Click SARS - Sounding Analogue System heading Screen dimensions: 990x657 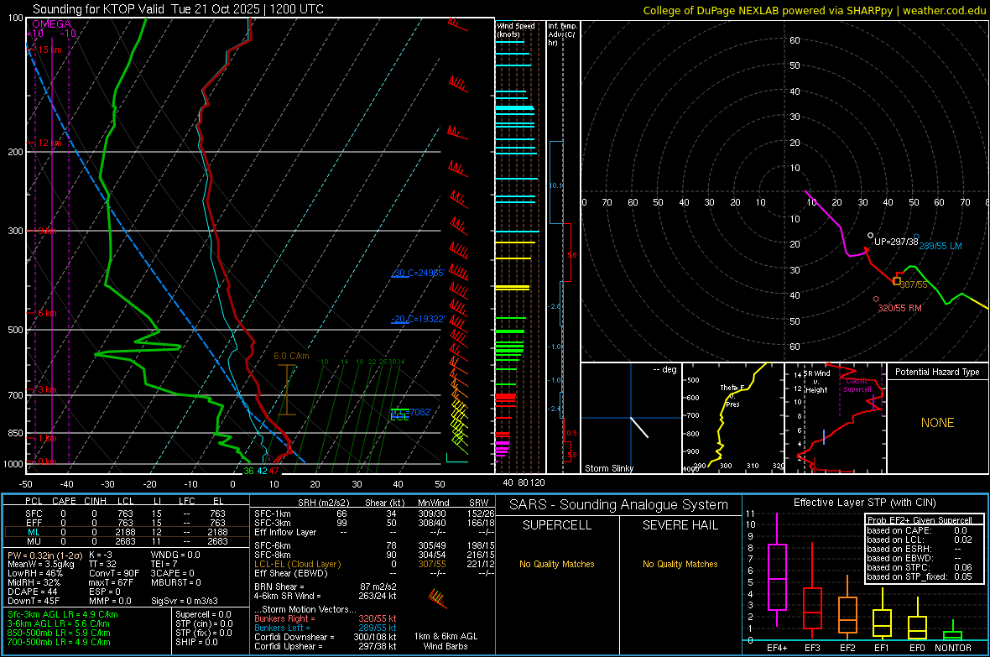click(618, 505)
